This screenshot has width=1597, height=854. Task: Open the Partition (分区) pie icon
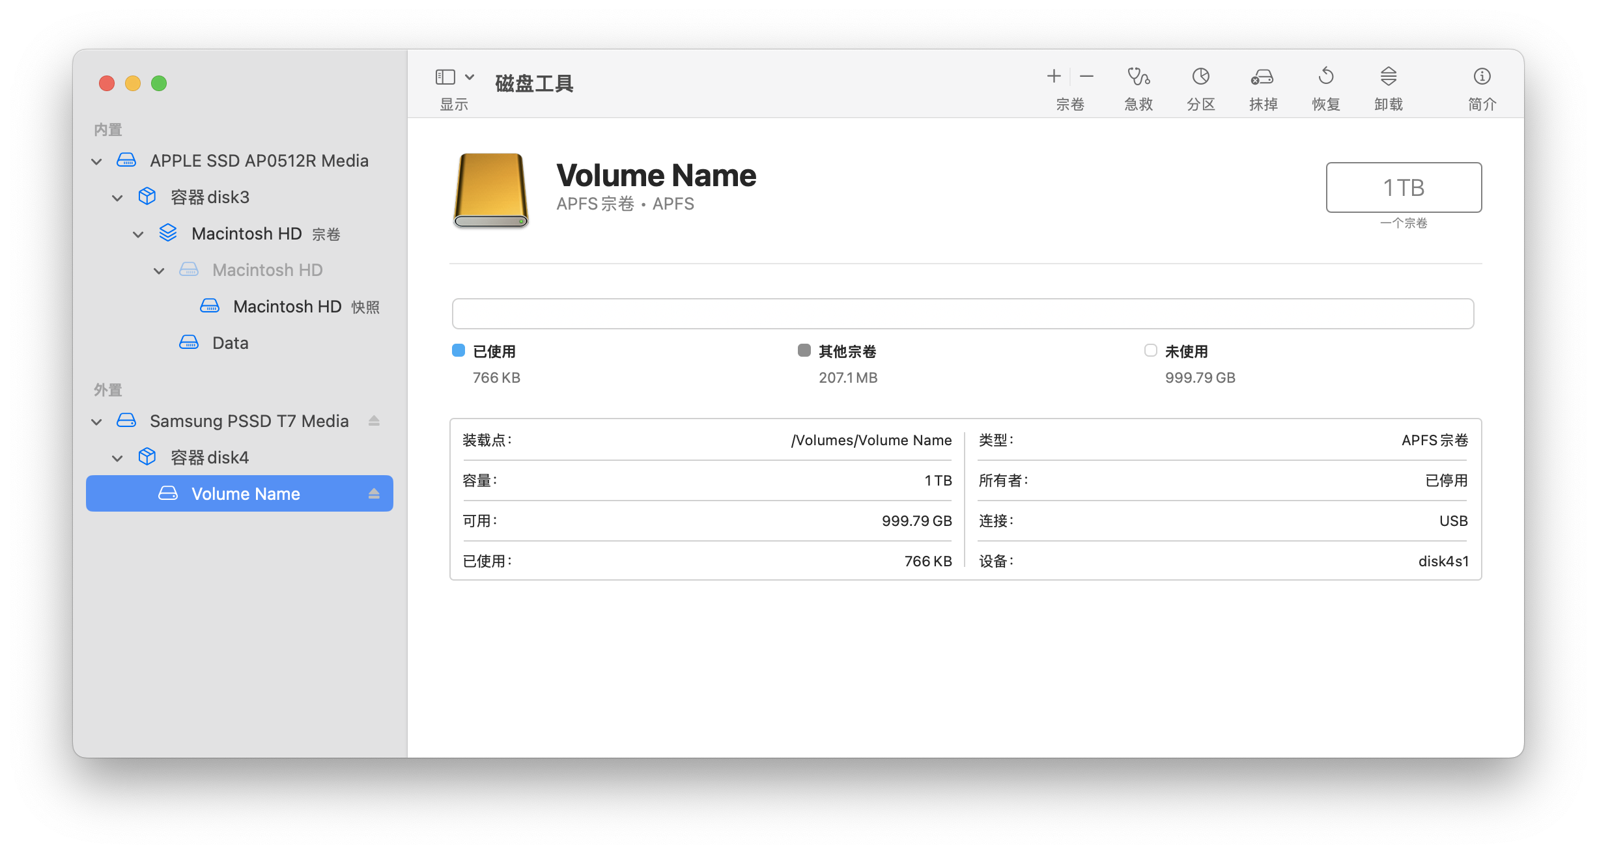[x=1200, y=77]
